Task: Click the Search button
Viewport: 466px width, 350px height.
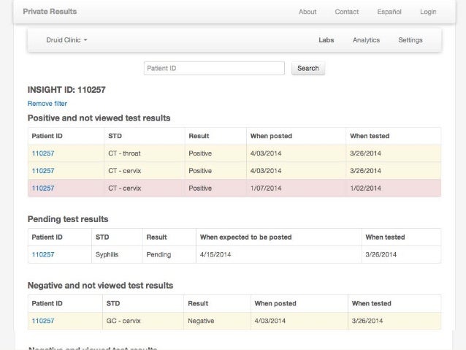Action: [x=308, y=69]
